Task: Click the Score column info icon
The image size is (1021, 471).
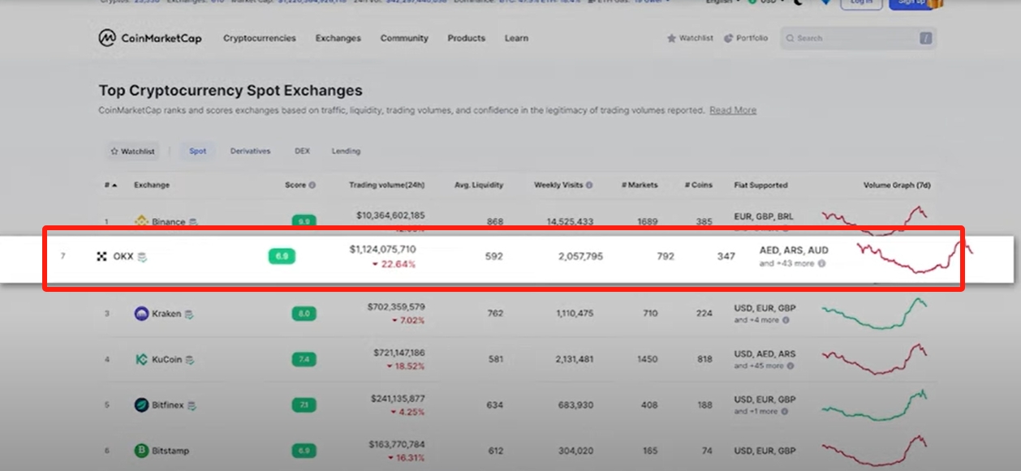Action: coord(312,185)
